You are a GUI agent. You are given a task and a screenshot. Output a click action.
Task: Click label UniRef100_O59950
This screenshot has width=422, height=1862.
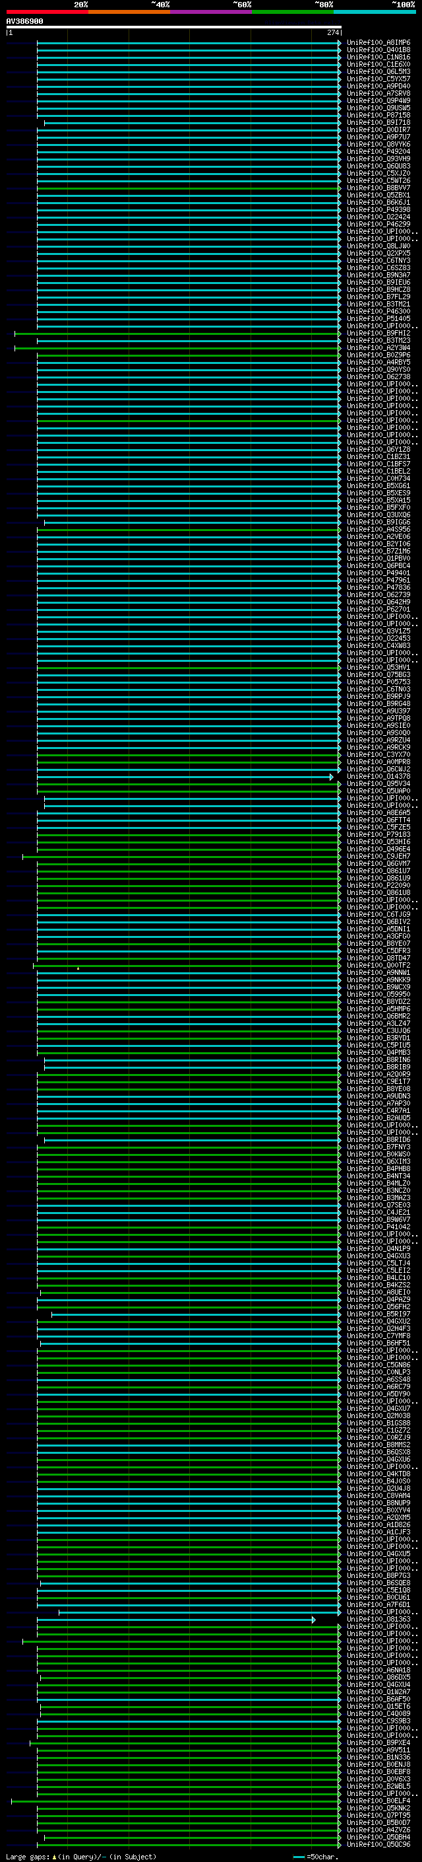[378, 995]
